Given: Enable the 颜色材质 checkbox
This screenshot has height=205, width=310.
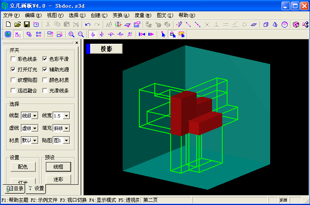Looking at the screenshot, I should 45,80.
